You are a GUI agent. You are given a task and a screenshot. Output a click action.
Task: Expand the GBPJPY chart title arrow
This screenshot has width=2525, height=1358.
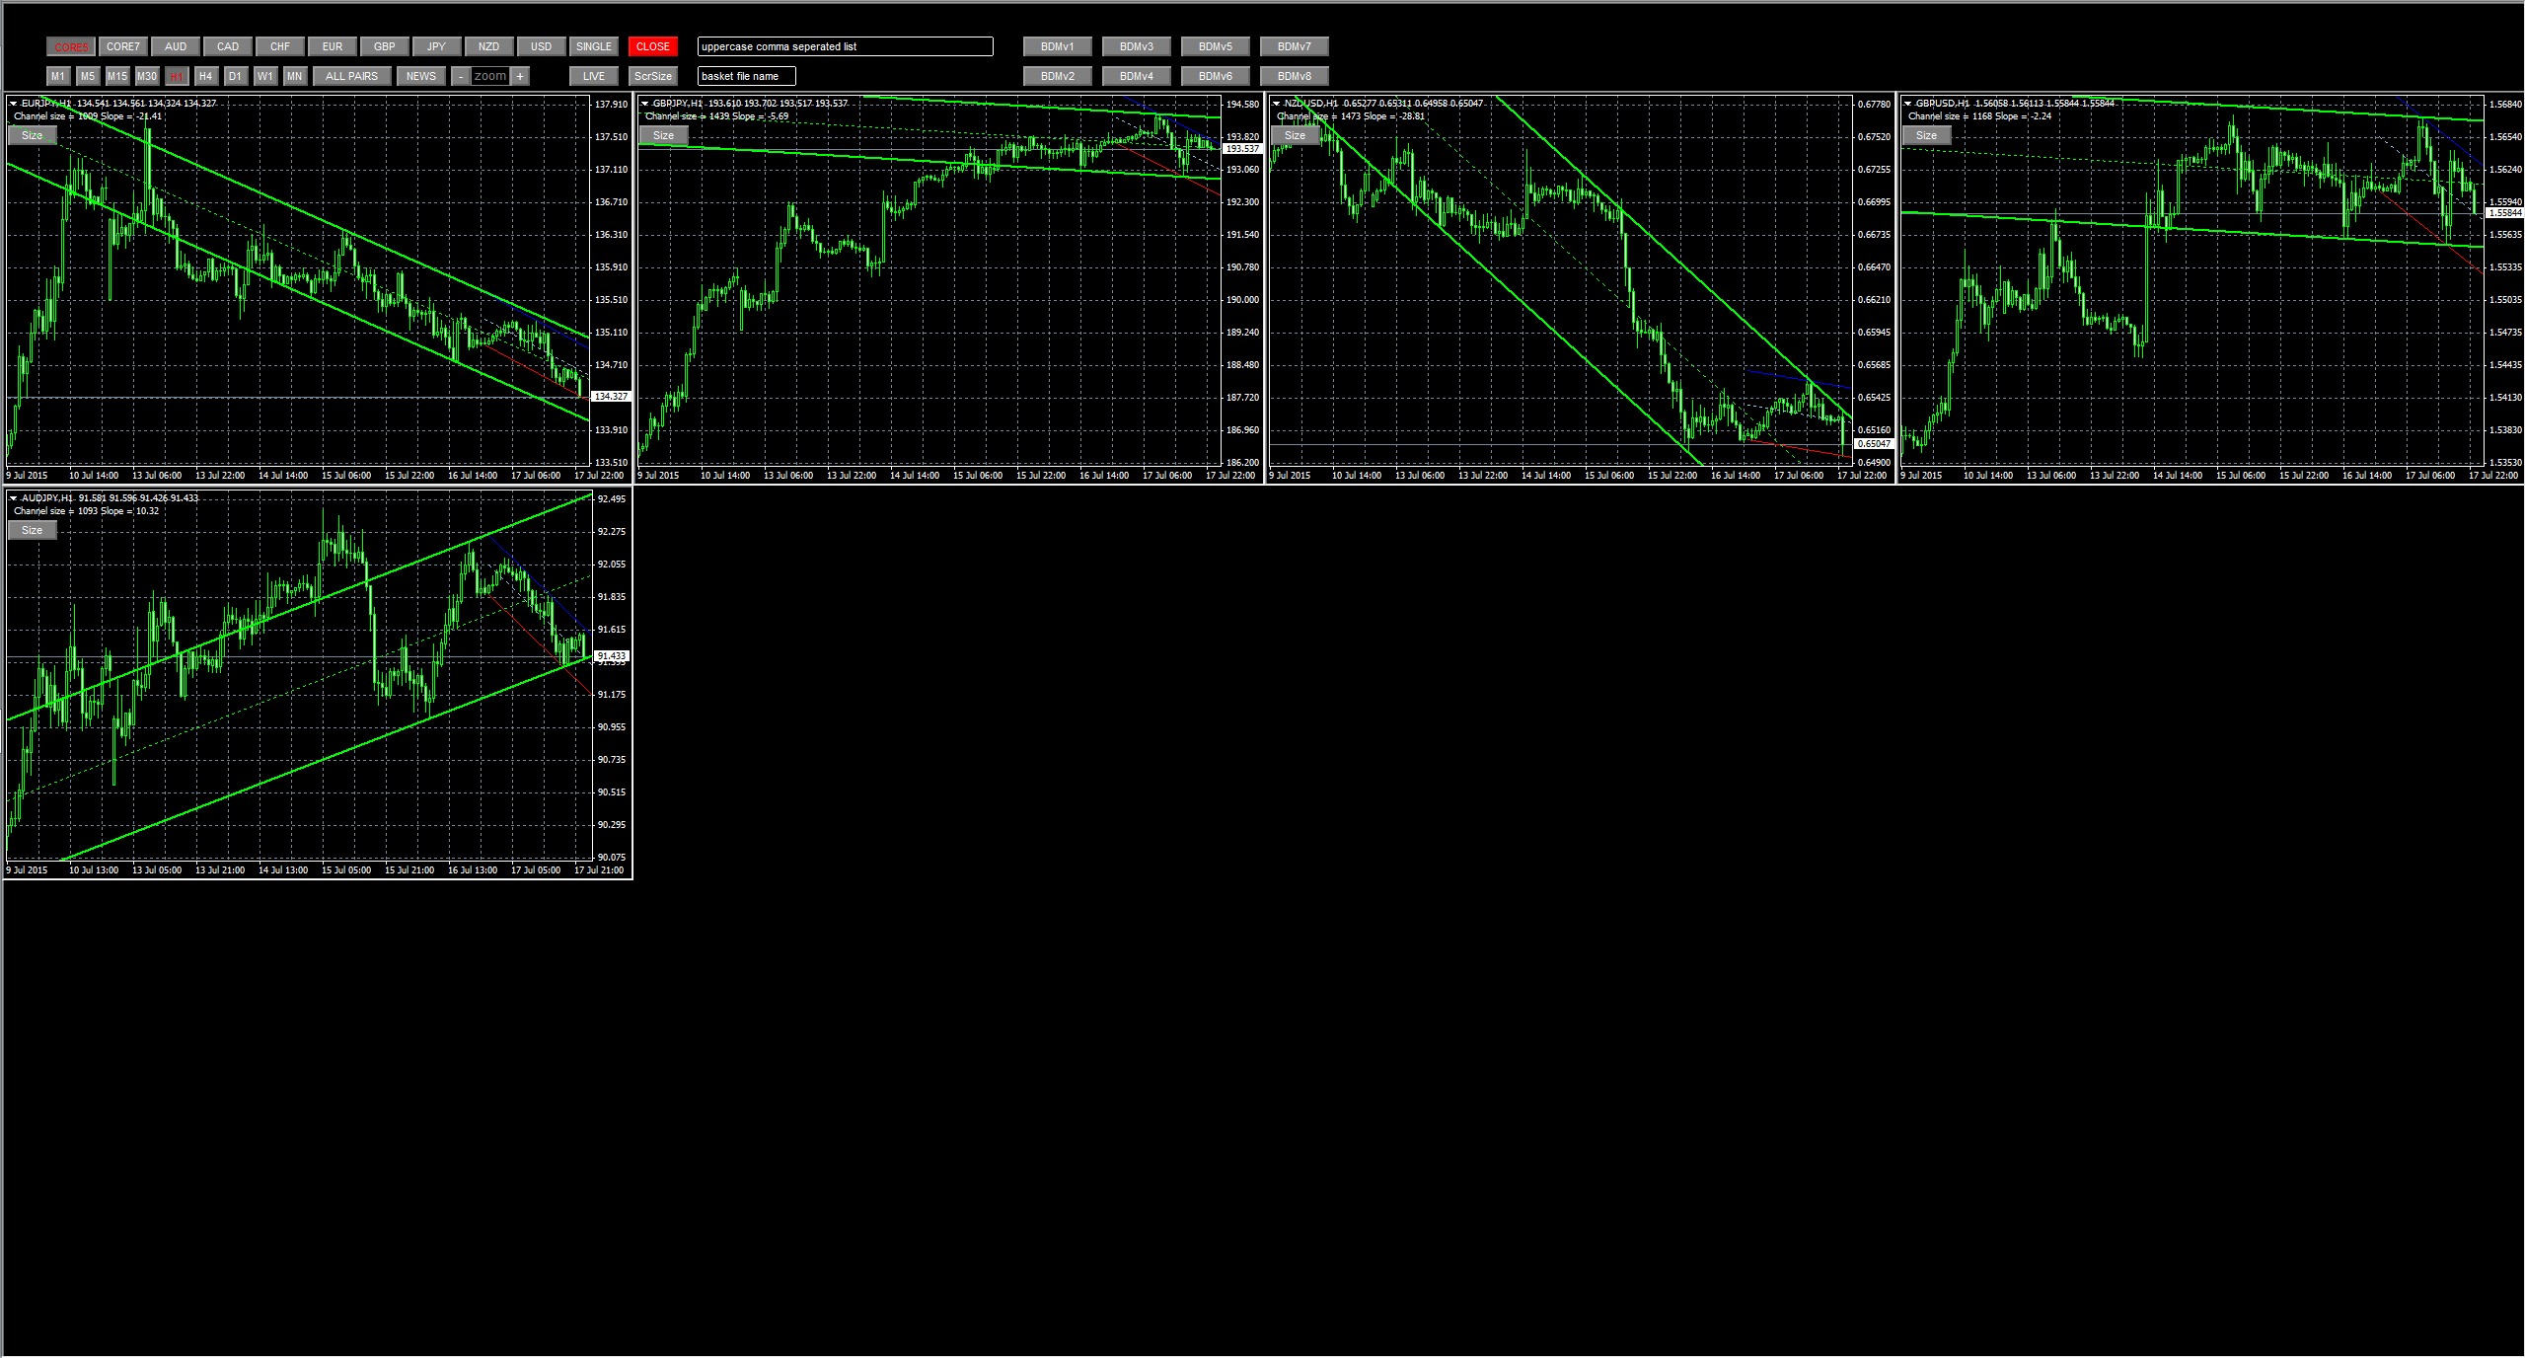(644, 104)
